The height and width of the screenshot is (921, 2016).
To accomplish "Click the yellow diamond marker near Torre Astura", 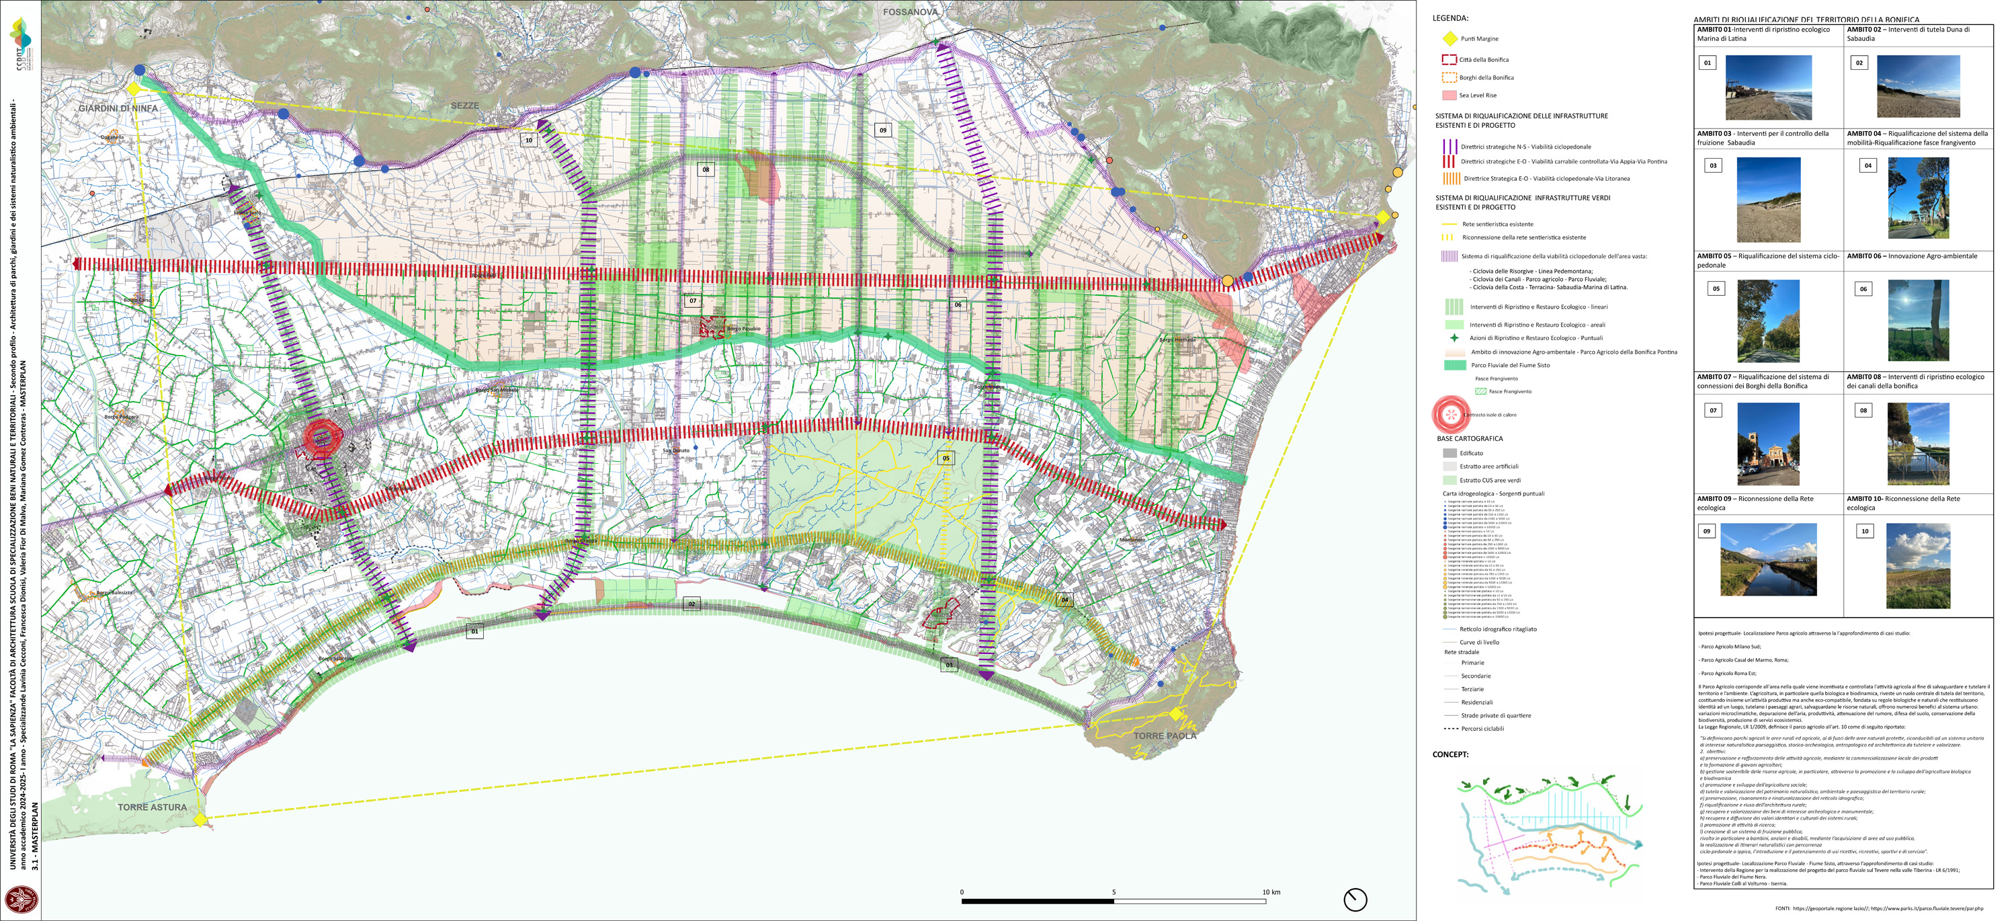I will [200, 819].
